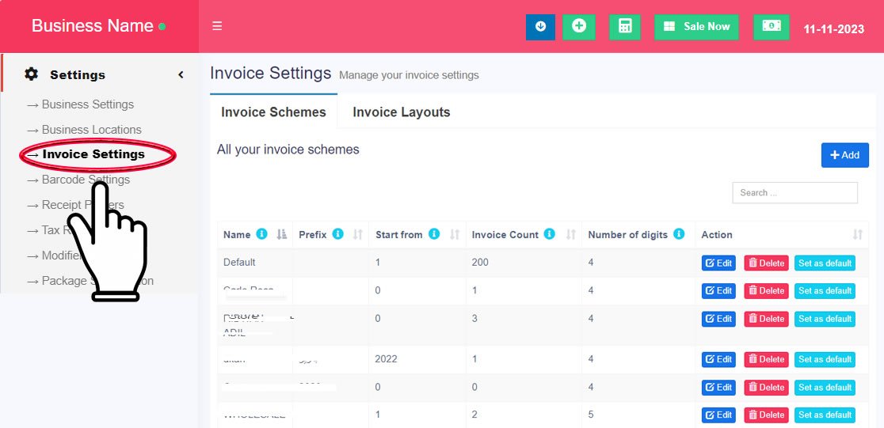The width and height of the screenshot is (884, 428).
Task: Click the Search input field
Action: pyautogui.click(x=794, y=192)
